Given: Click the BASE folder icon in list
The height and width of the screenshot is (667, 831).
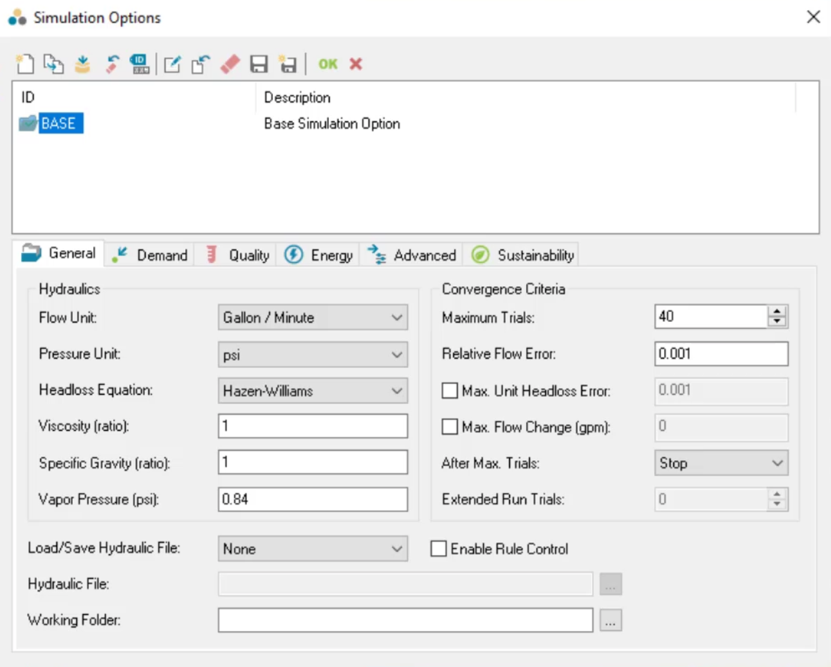Looking at the screenshot, I should click(x=28, y=123).
